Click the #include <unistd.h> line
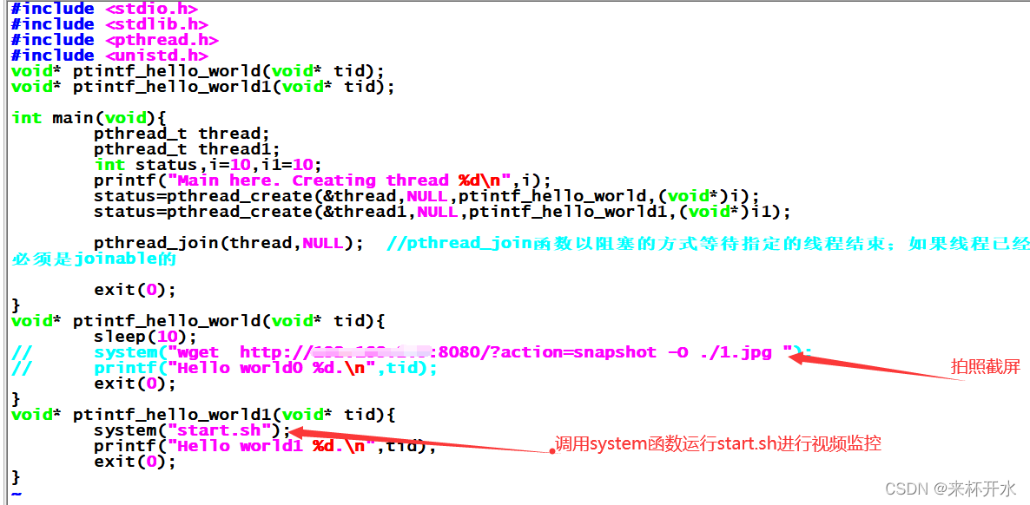 tap(109, 56)
